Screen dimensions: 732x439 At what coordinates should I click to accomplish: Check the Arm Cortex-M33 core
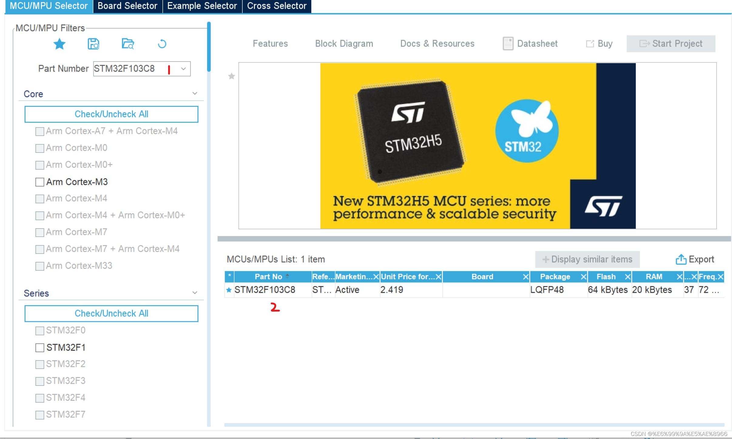coord(40,266)
